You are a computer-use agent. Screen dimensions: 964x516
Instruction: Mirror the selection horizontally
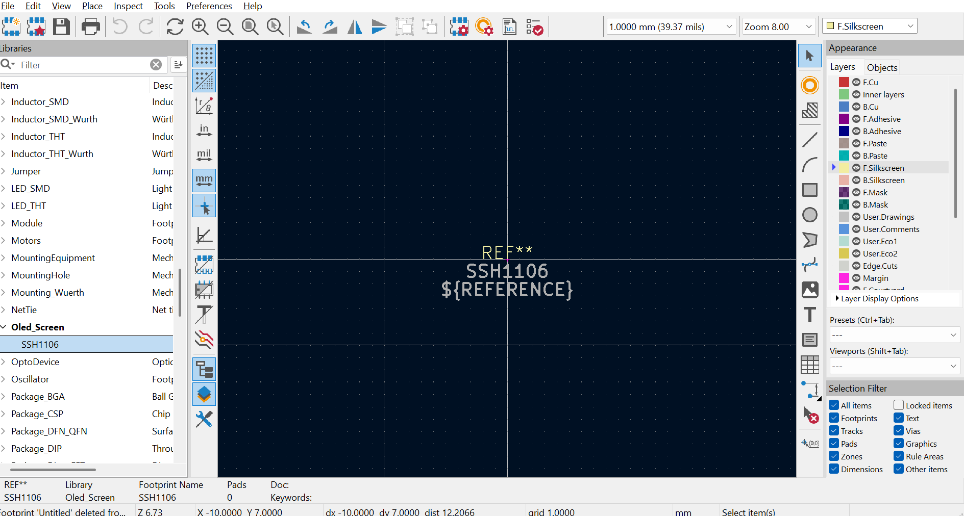355,27
